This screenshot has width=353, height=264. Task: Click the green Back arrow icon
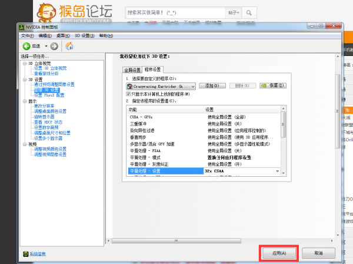coord(26,46)
